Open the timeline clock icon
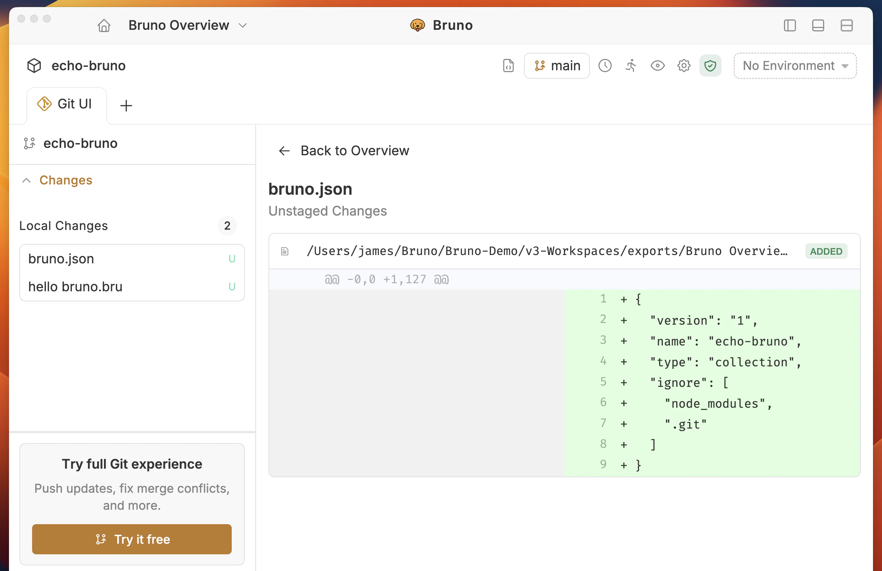 coord(605,65)
